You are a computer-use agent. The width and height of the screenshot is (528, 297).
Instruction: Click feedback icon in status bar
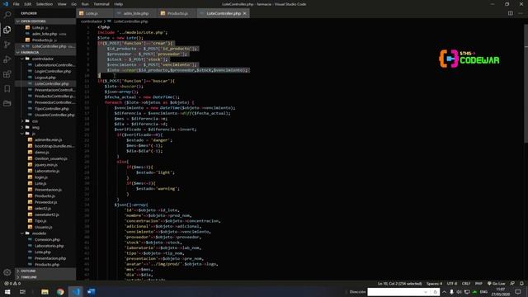(x=512, y=284)
